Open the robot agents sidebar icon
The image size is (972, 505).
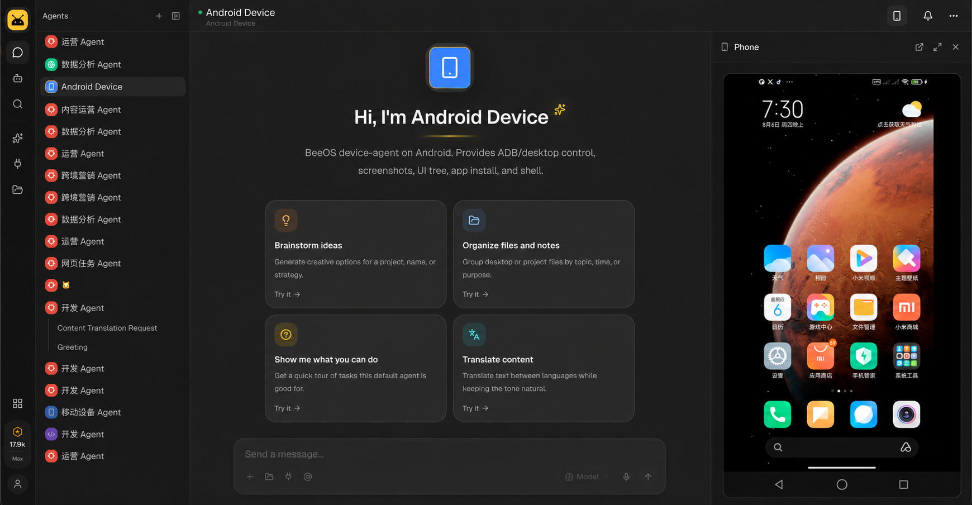coord(18,78)
